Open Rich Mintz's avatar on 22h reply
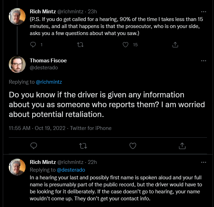 tap(17, 167)
